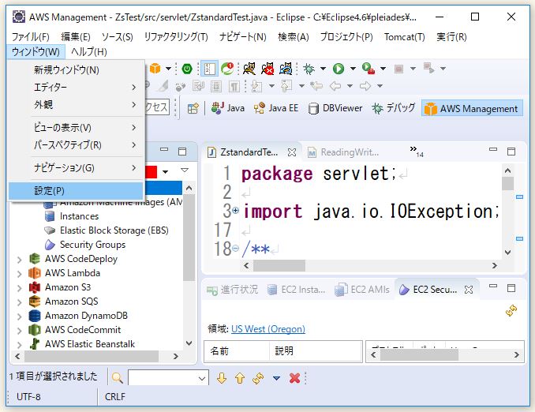Click the yellow up arrow find-previous icon
Screen dimensions: 535x412
tap(240, 378)
